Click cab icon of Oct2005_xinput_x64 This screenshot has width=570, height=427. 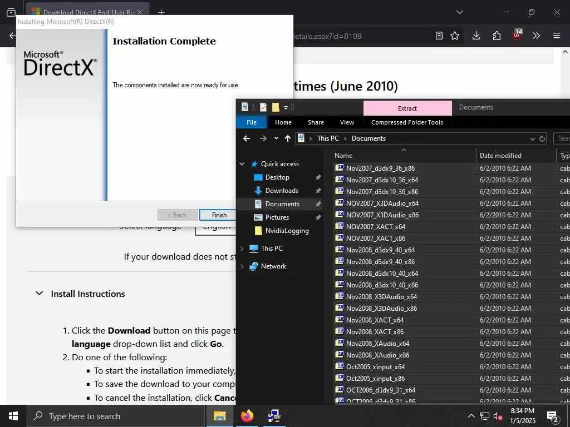[339, 366]
